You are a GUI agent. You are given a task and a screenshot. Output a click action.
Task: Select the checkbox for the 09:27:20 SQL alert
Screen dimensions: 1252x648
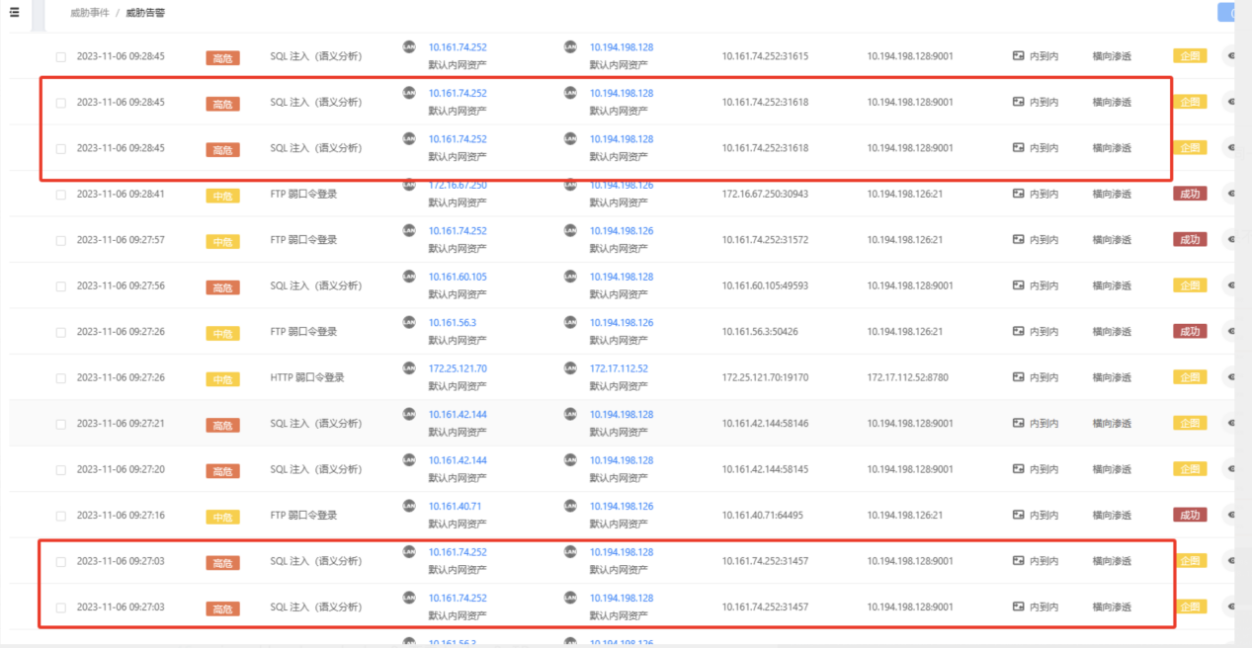tap(61, 470)
